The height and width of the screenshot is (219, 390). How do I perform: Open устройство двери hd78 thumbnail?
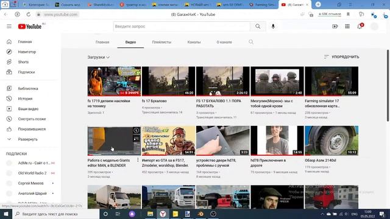click(223, 141)
